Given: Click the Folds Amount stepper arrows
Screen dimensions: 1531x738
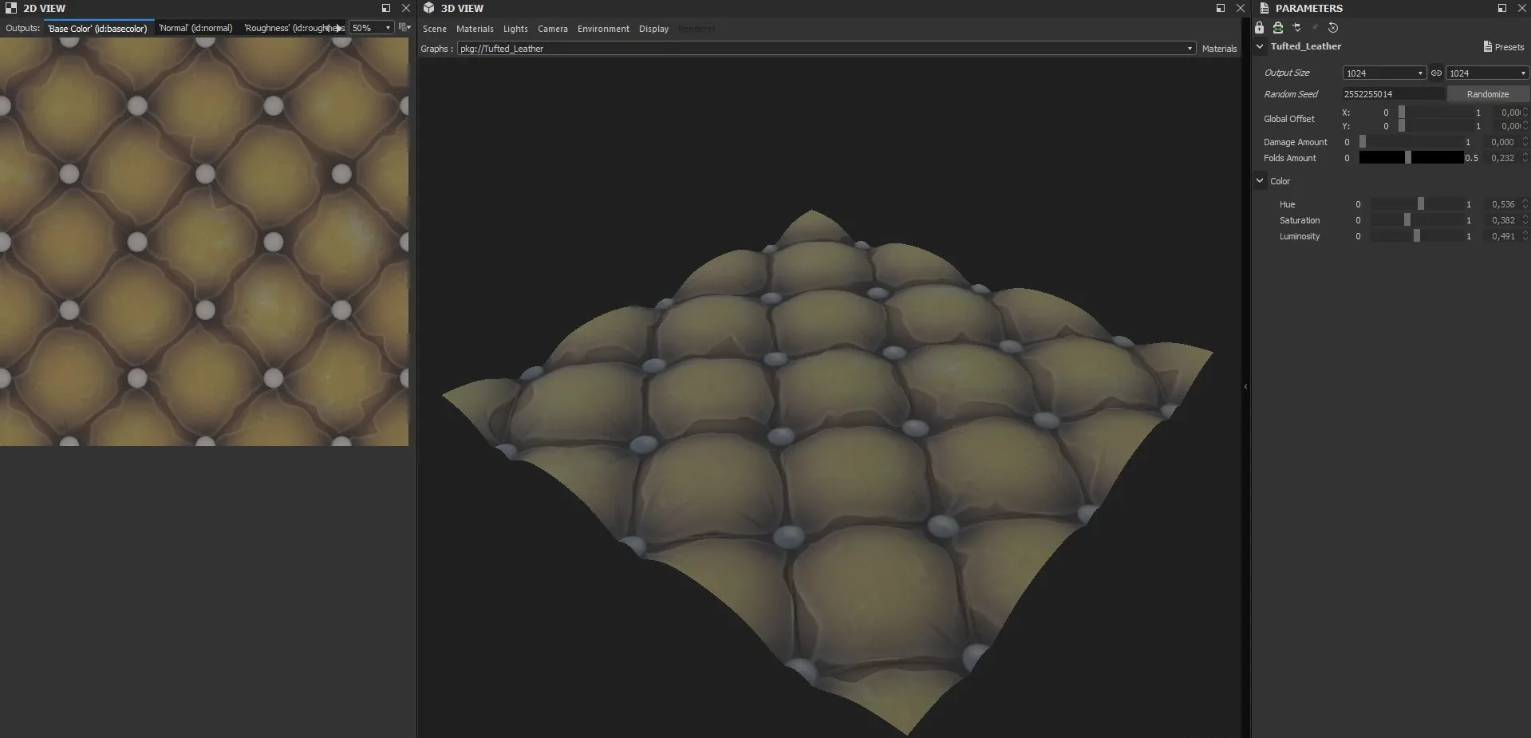Looking at the screenshot, I should coord(1525,158).
